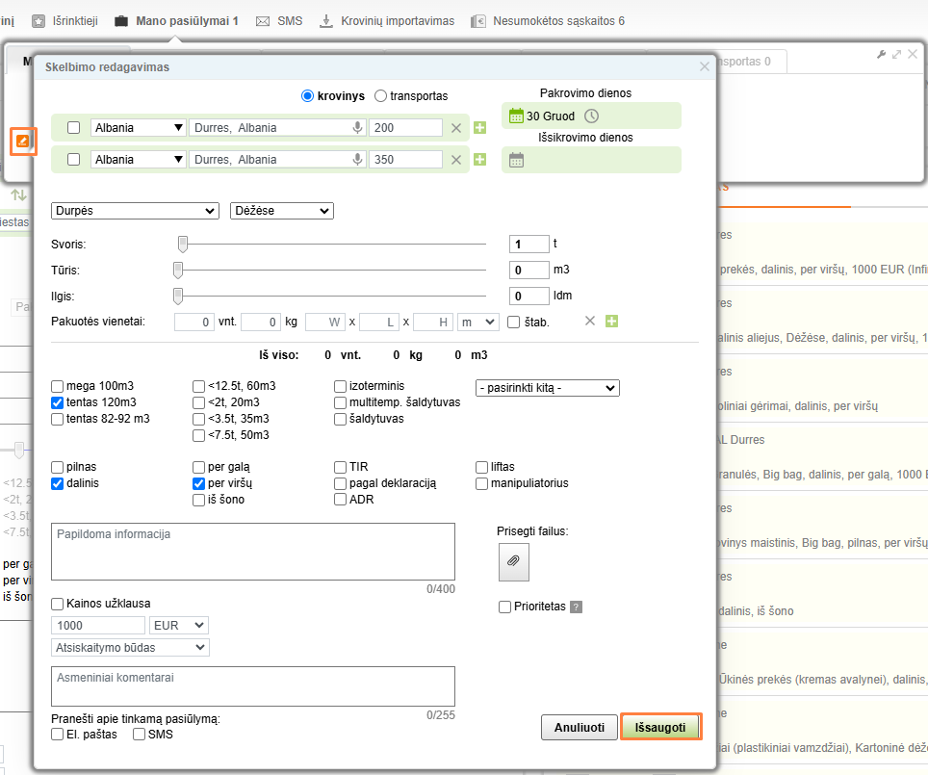The height and width of the screenshot is (775, 928).
Task: Click the clock icon beside 30 Gruod
Action: 591,116
